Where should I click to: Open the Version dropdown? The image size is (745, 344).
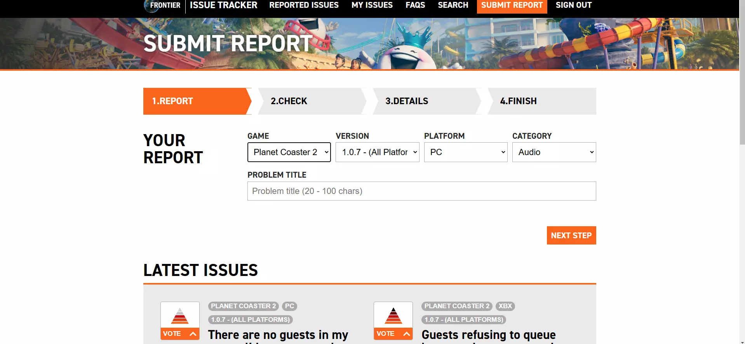377,152
